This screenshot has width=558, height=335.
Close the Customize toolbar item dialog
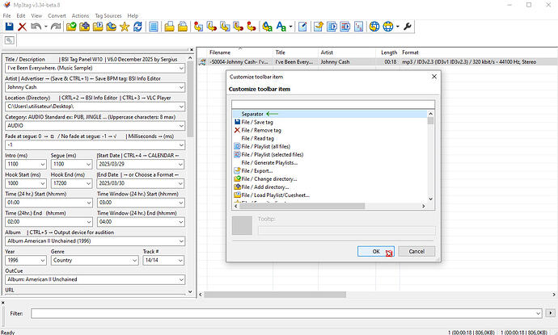(434, 77)
